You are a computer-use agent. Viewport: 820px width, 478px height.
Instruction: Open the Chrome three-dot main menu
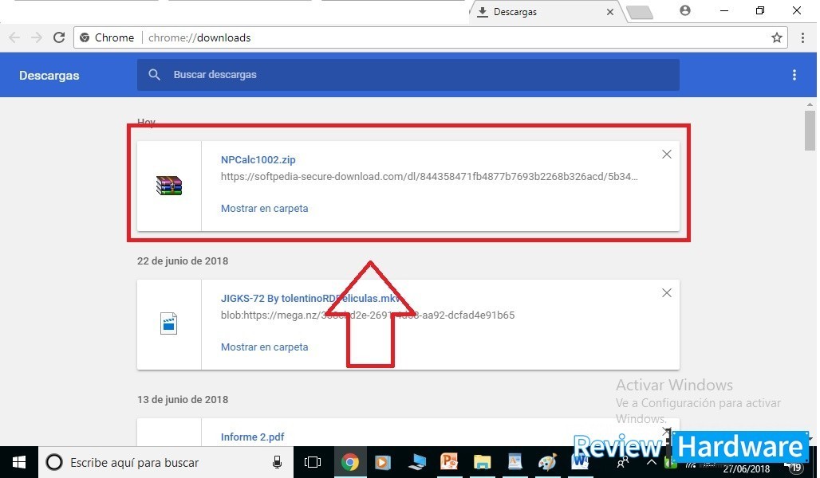coord(802,37)
